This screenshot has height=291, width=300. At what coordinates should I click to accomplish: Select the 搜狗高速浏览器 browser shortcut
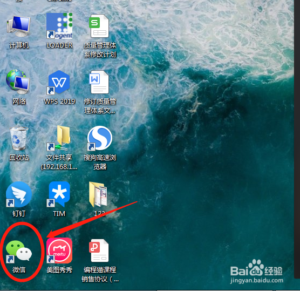[x=99, y=138]
